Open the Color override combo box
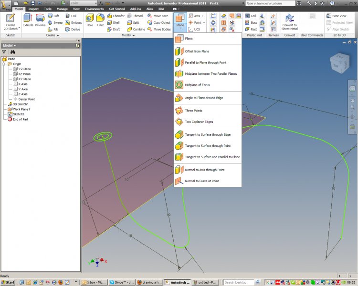The image size is (358, 286). coord(84,3)
